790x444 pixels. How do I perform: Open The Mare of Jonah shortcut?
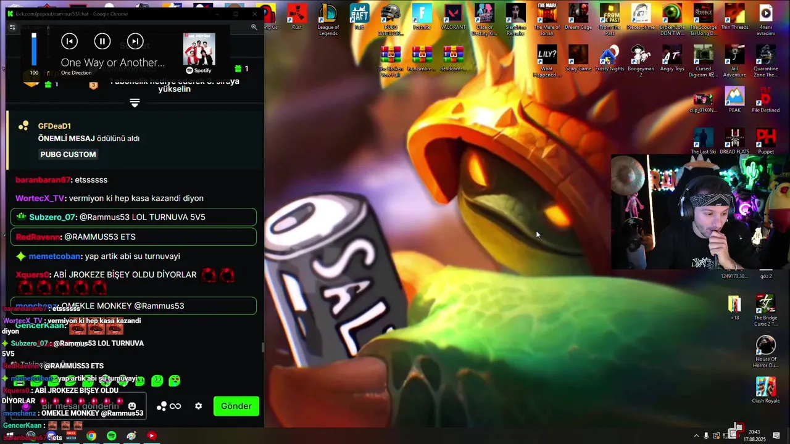(x=547, y=19)
